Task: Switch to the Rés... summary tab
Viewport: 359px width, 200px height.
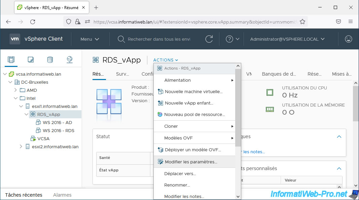Action: pyautogui.click(x=98, y=74)
